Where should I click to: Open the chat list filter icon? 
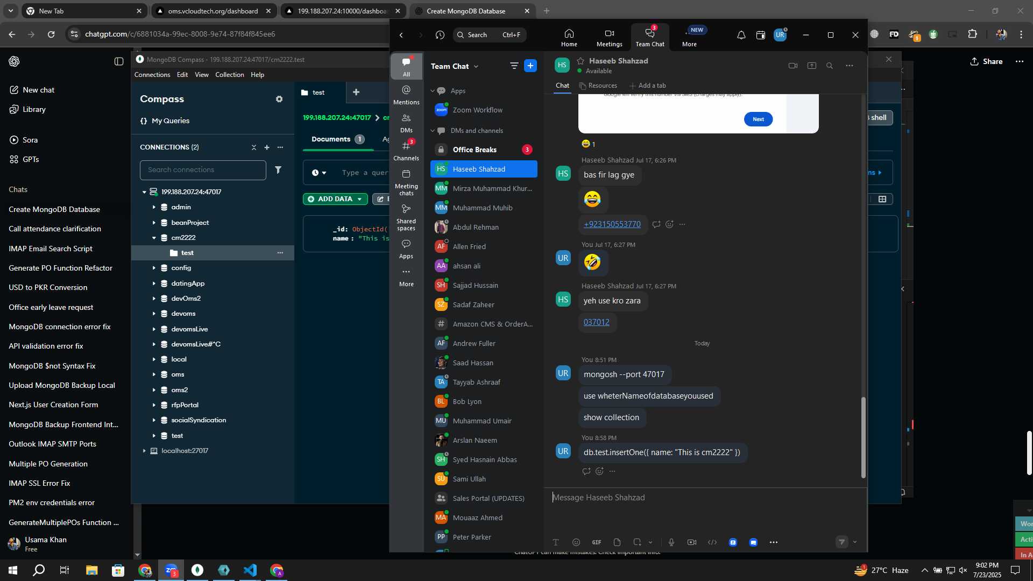click(x=514, y=66)
